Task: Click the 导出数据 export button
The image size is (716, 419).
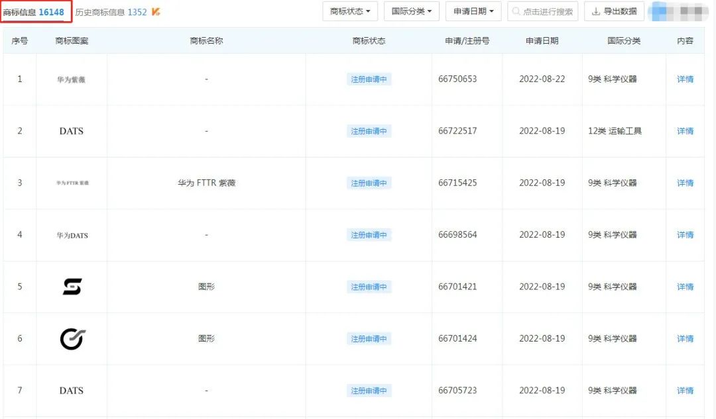Action: [x=614, y=11]
